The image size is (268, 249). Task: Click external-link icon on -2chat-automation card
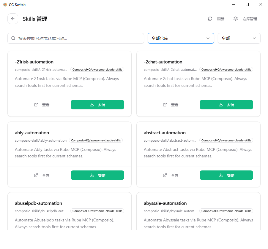165,105
